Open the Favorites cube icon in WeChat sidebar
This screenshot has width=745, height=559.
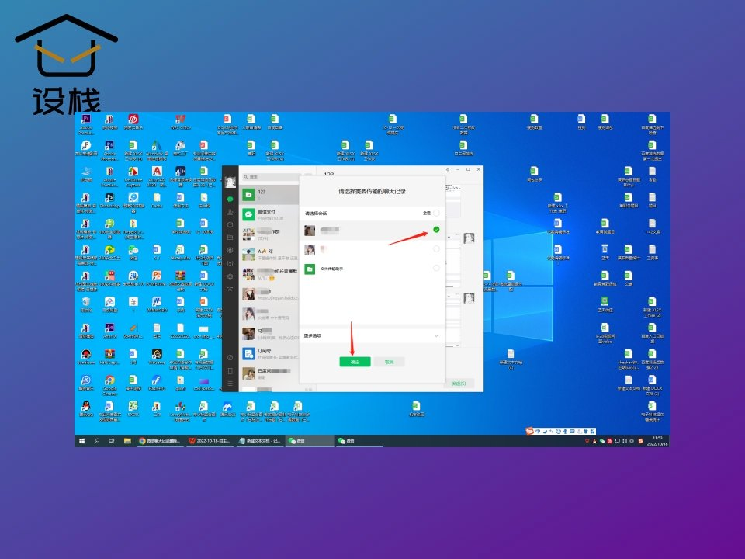pos(230,224)
